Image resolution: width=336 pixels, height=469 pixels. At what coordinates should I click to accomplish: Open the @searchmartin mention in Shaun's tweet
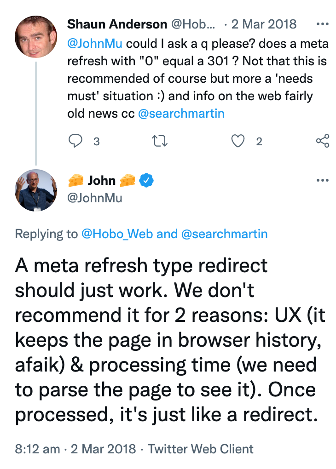point(181,114)
